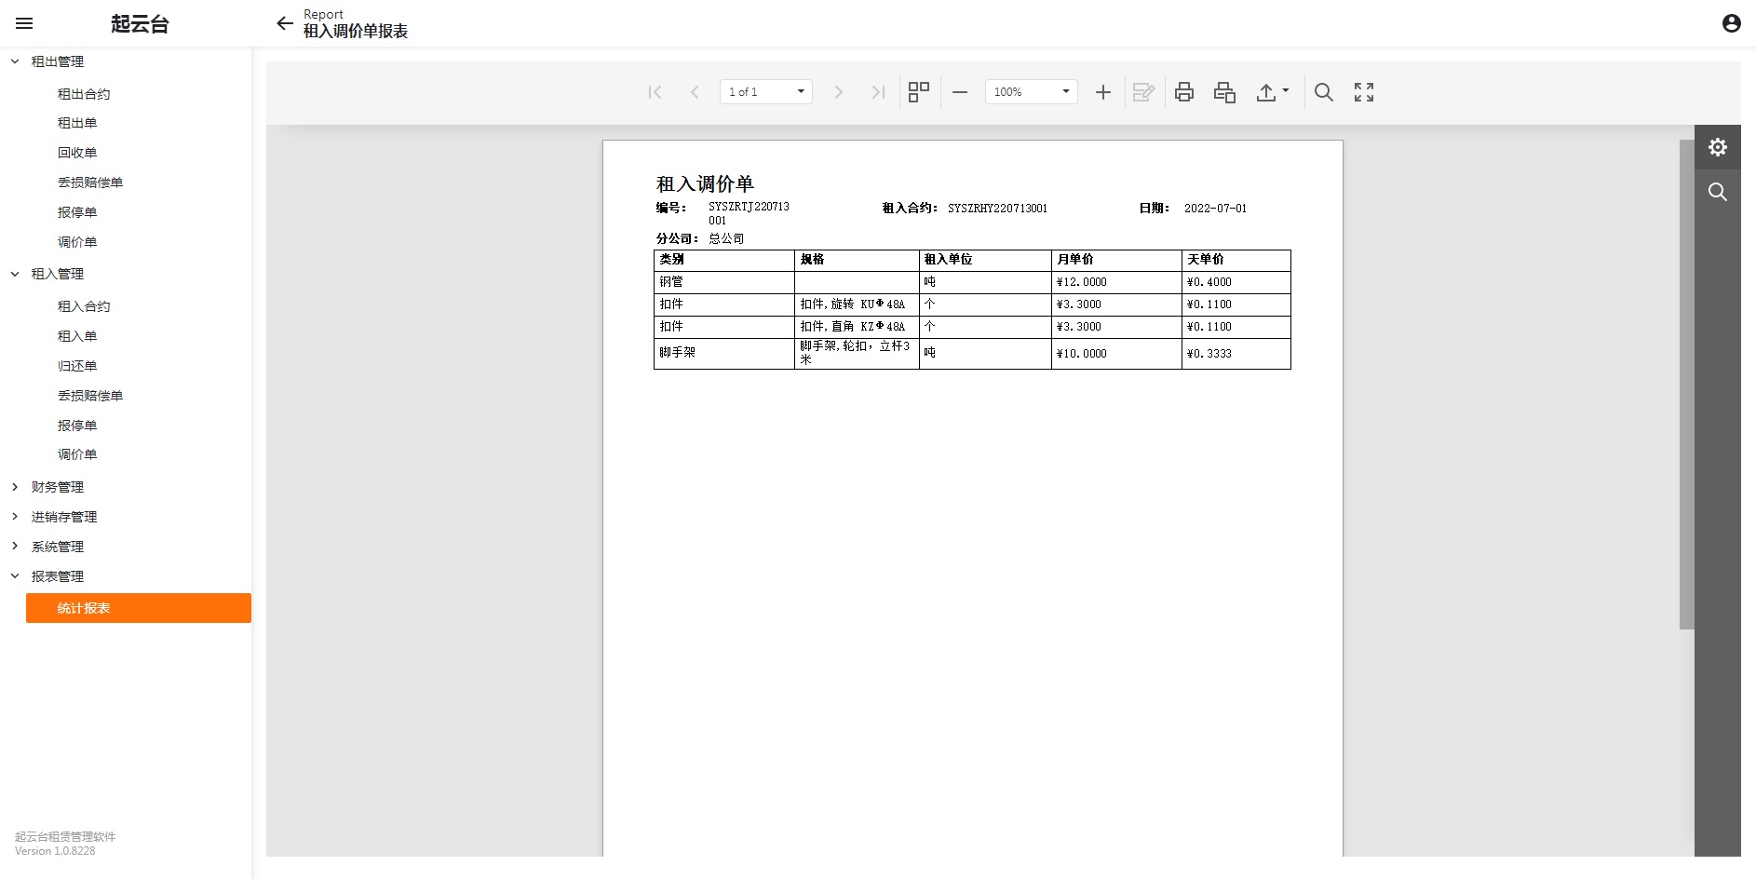
Task: Search text in the report toolbar
Action: [x=1323, y=92]
